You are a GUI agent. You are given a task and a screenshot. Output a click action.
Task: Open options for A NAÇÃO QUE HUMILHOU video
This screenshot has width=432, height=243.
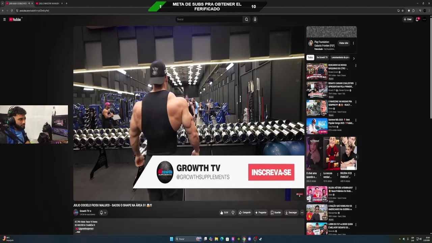[x=356, y=206]
